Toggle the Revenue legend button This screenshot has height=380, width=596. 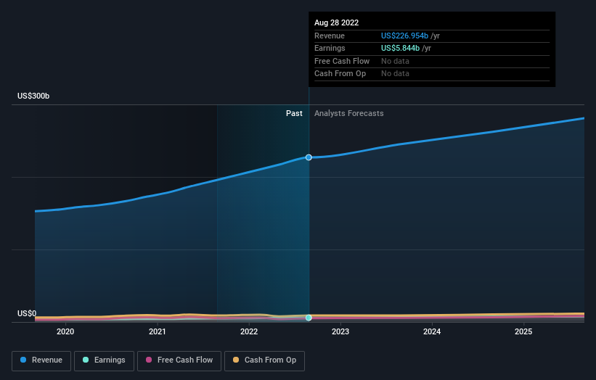pos(41,360)
